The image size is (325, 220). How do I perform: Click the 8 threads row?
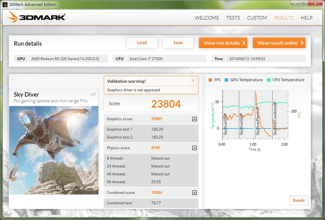coord(151,158)
